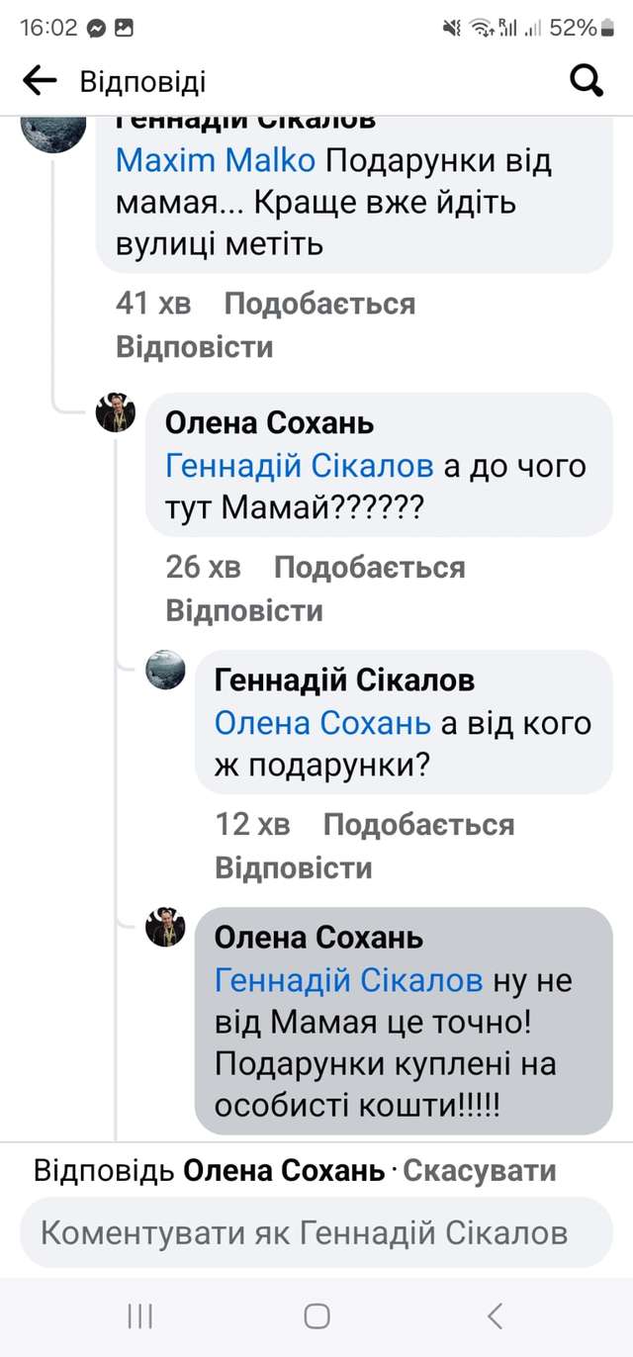
Task: Tap Геннадій Сікалов's avatar on nested reply
Action: coord(165,670)
